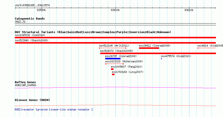
Task: Click the magenta ROR2 RefSeq gene line
Action: pos(115,88)
